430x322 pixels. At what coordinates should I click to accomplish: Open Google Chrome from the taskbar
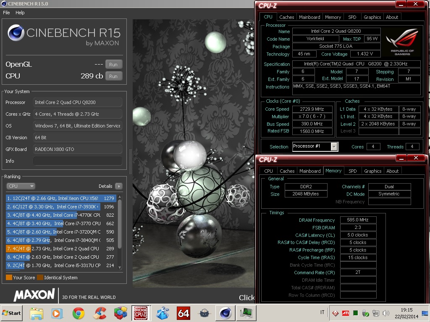point(79,313)
